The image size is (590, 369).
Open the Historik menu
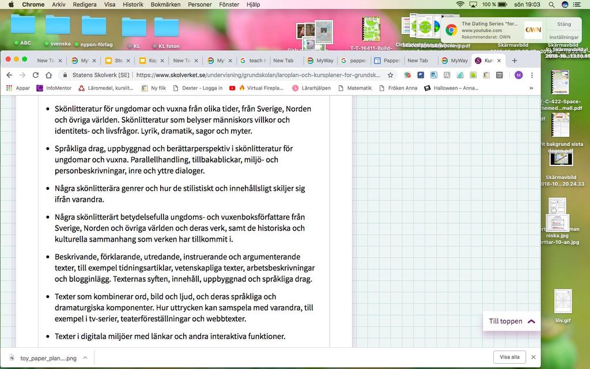coord(133,5)
